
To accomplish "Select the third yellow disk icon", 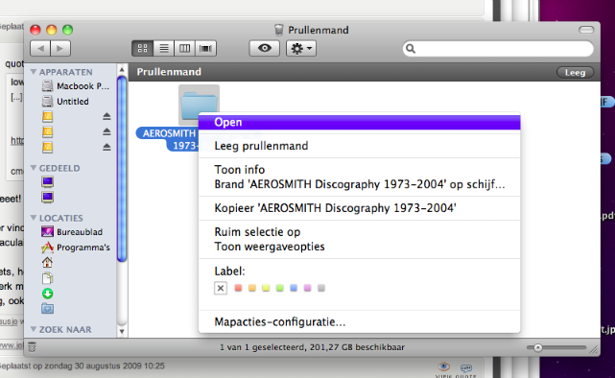I will pos(47,147).
